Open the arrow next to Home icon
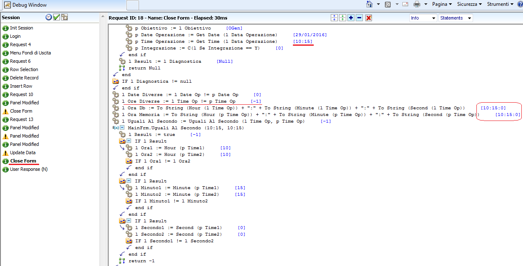Screen dimensions: 523x266 pyautogui.click(x=378, y=4)
